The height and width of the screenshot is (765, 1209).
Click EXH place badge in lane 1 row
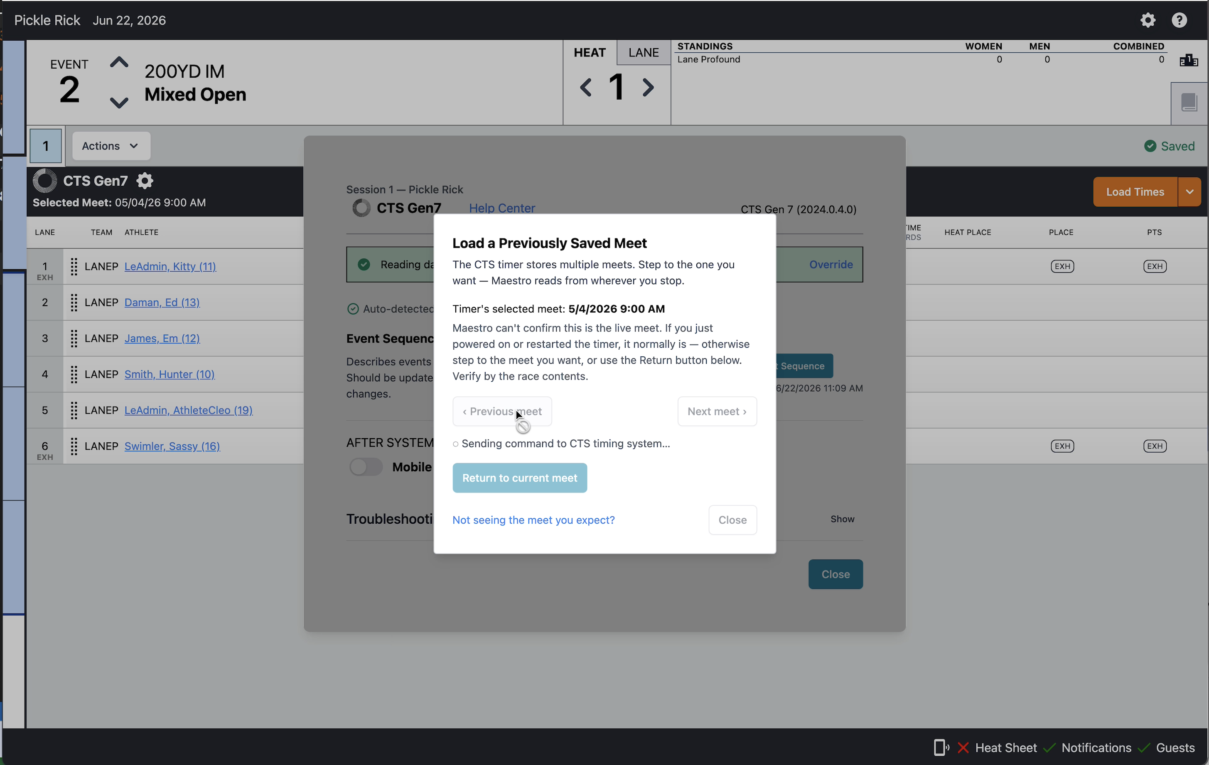click(x=1062, y=267)
